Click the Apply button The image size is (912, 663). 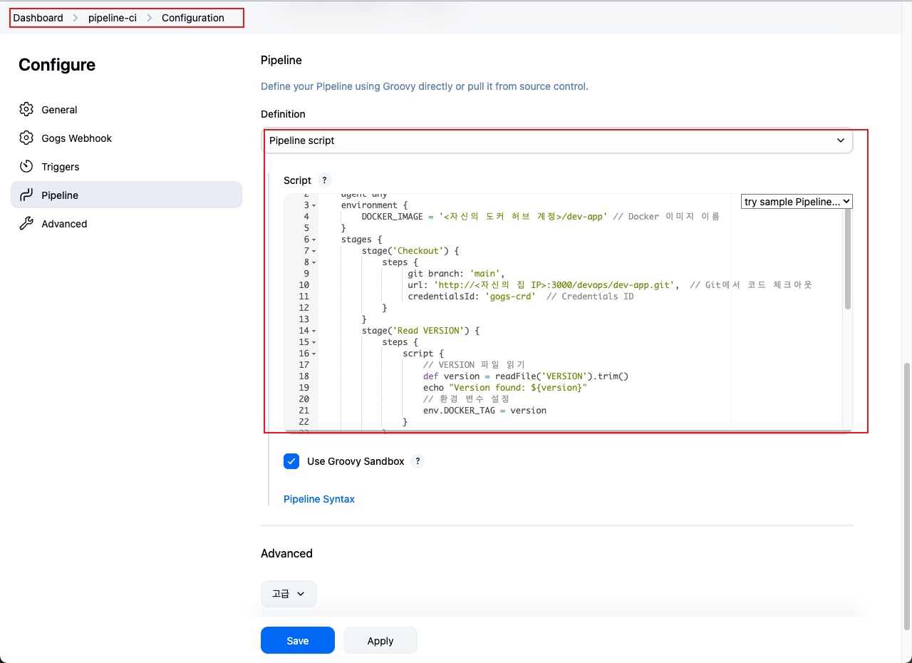380,640
